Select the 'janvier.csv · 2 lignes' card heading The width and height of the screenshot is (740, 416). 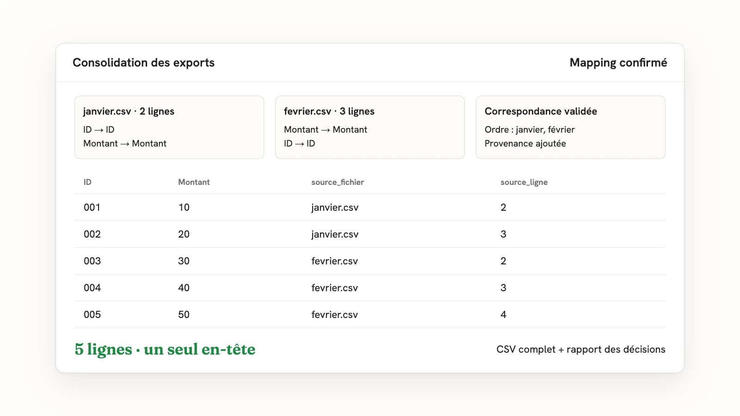(129, 111)
